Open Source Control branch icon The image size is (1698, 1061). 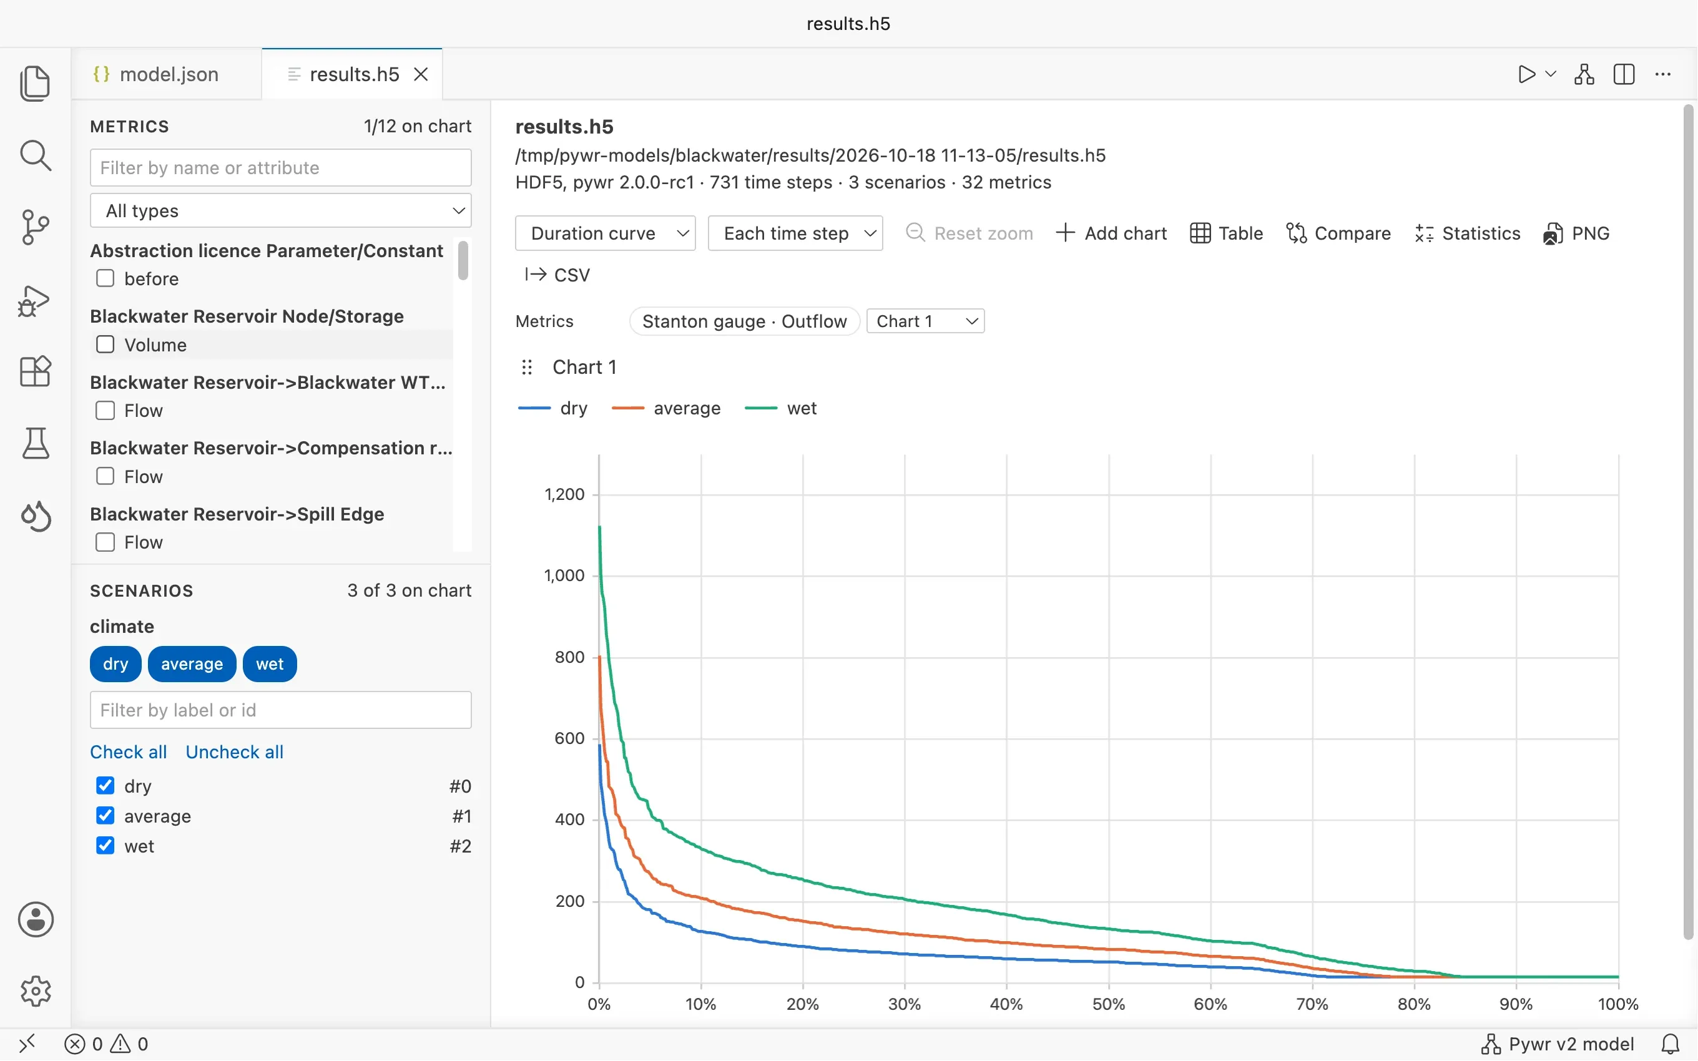35,227
